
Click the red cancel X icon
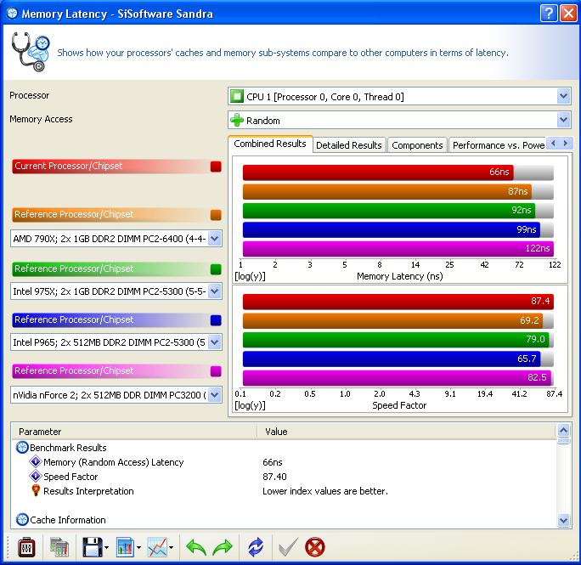[315, 547]
